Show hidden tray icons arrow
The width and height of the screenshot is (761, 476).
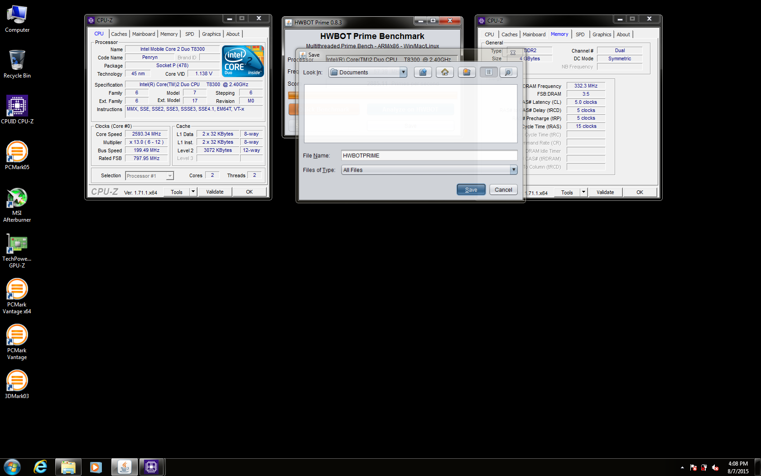pyautogui.click(x=682, y=467)
